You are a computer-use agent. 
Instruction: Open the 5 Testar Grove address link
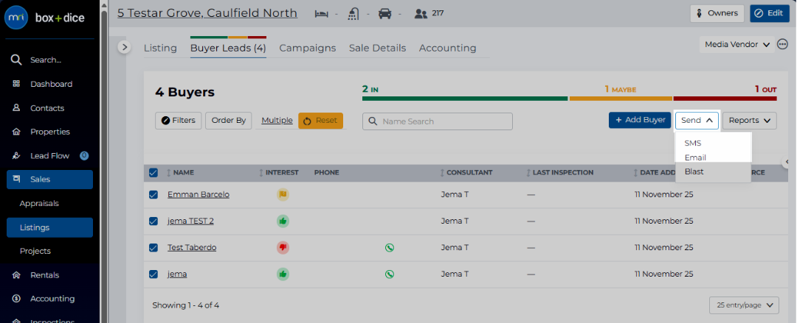click(207, 13)
